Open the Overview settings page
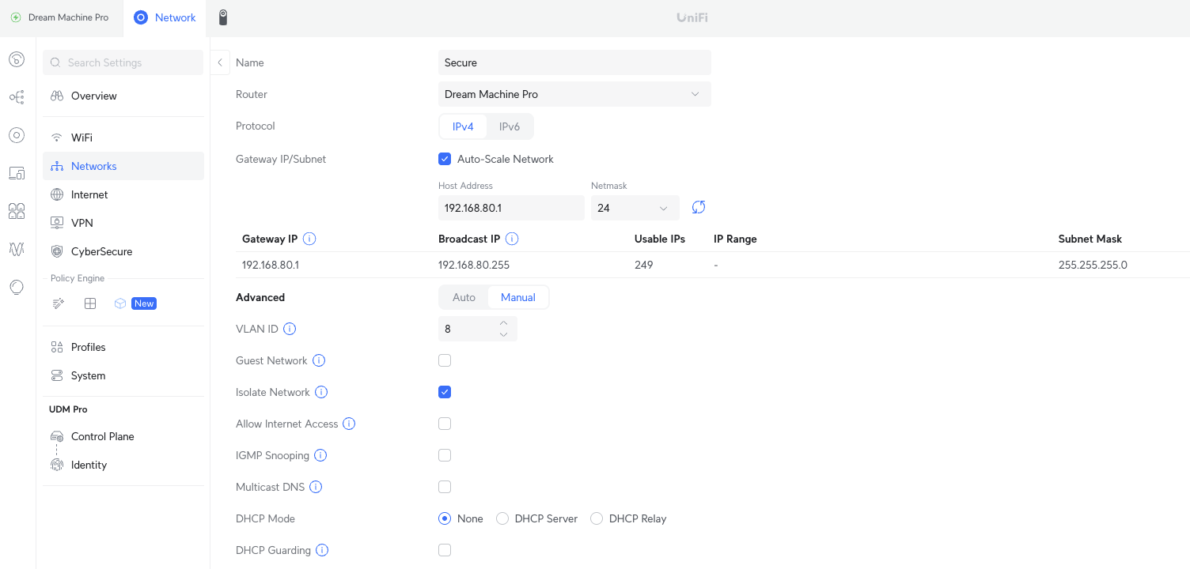This screenshot has width=1190, height=569. pyautogui.click(x=123, y=96)
